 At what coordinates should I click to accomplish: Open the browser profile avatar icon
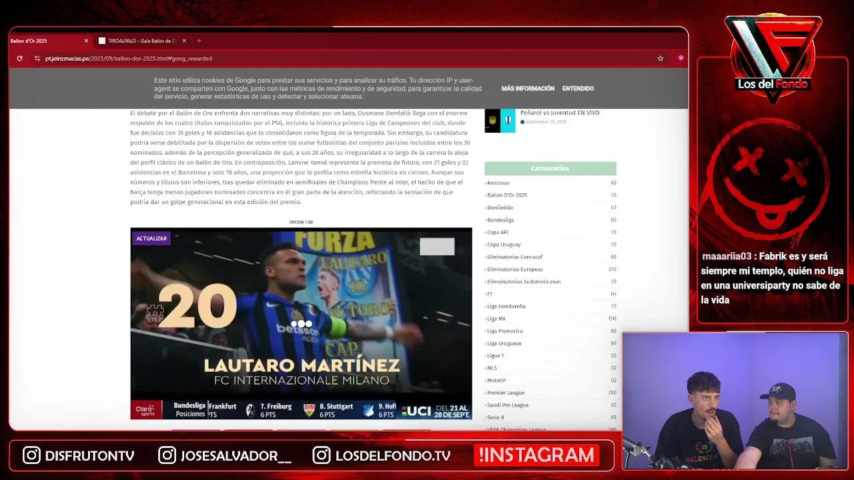point(681,58)
